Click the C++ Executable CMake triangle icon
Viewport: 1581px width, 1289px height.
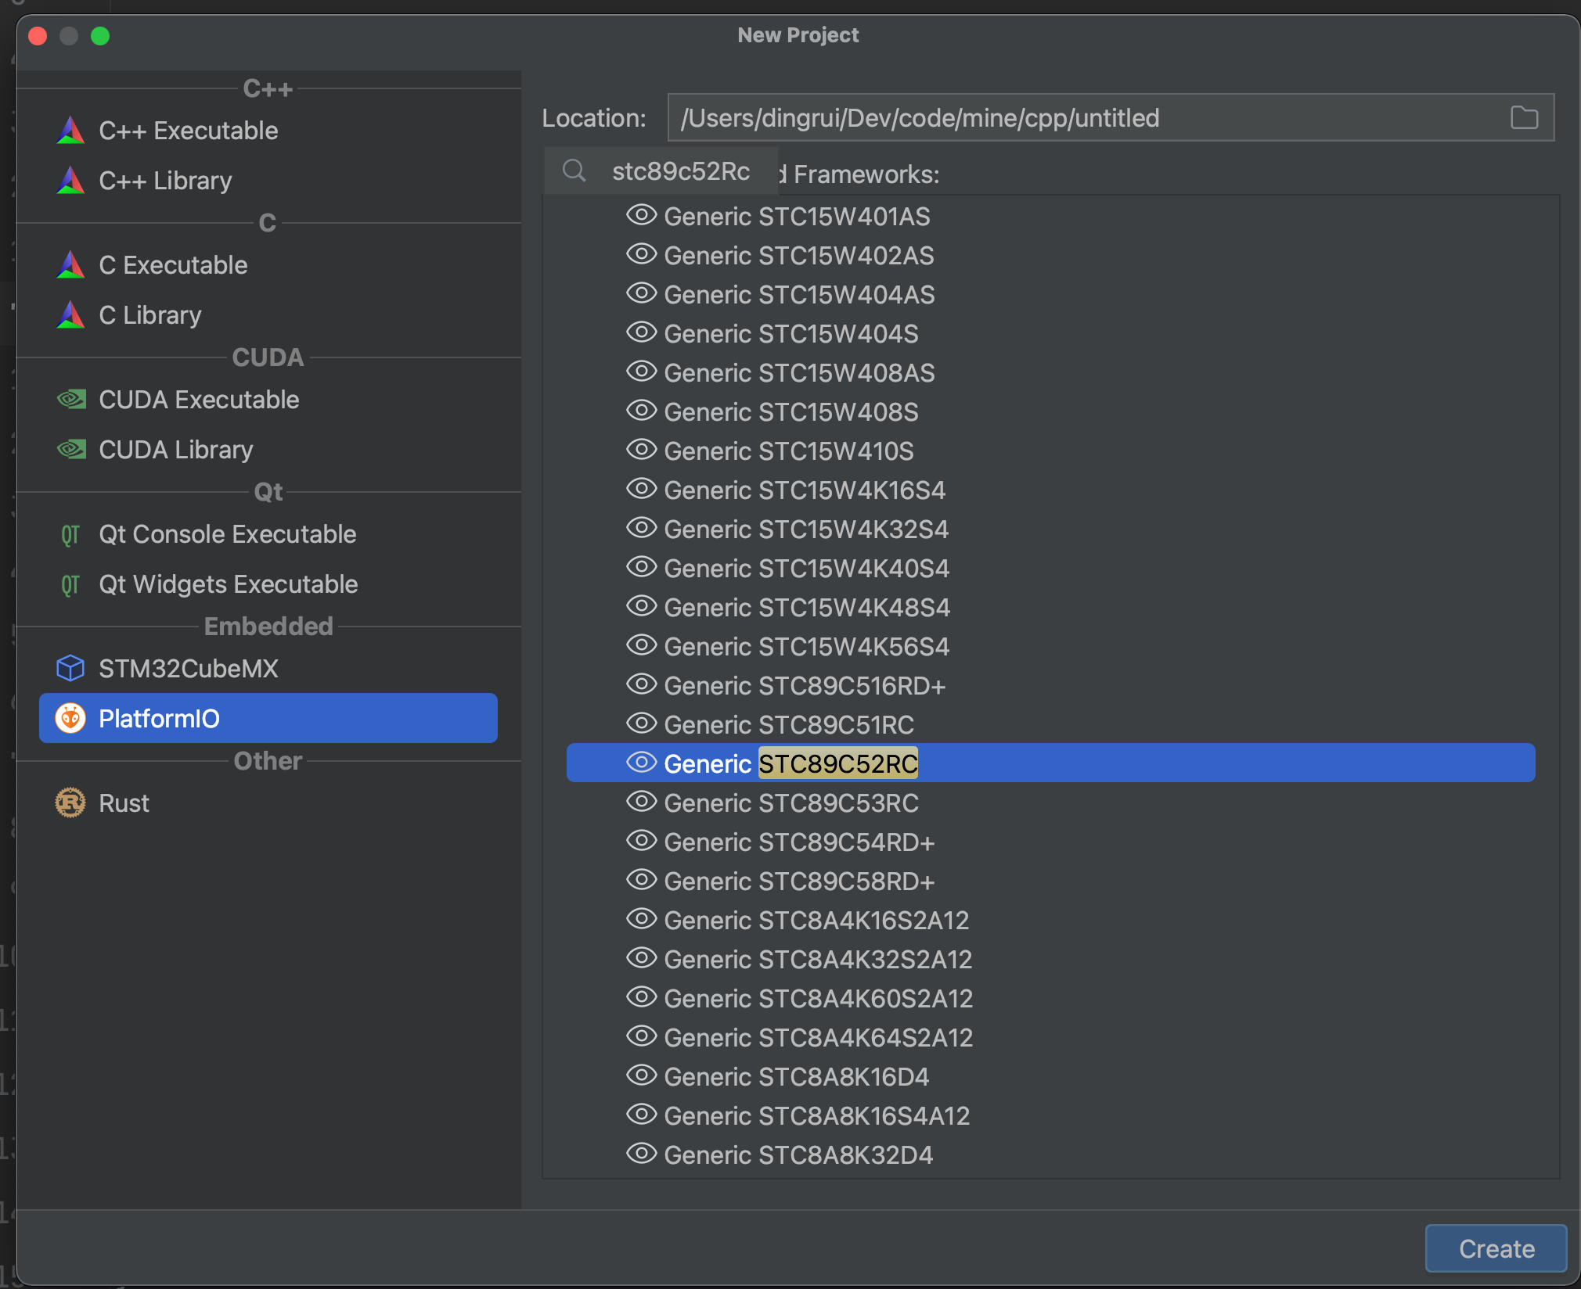point(71,131)
